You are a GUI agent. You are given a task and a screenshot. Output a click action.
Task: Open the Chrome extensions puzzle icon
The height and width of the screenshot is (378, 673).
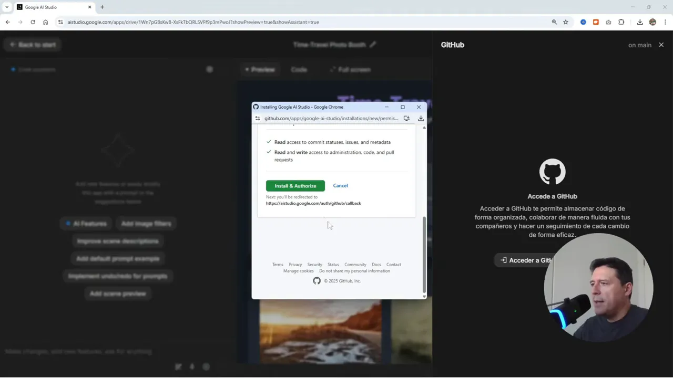(621, 22)
